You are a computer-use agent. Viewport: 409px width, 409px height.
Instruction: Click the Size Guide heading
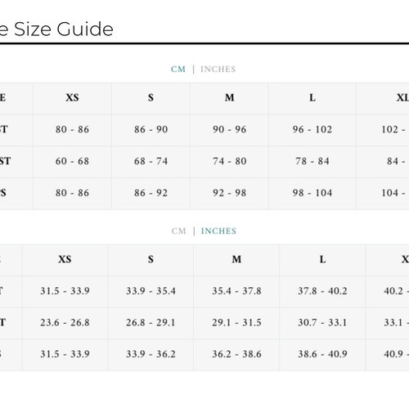point(56,29)
